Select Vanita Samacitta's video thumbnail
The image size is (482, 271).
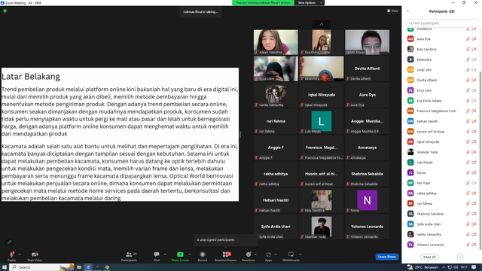pyautogui.click(x=276, y=95)
